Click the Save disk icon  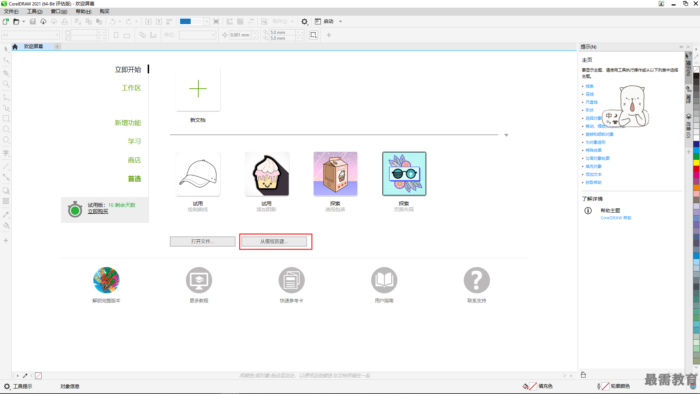[33, 22]
